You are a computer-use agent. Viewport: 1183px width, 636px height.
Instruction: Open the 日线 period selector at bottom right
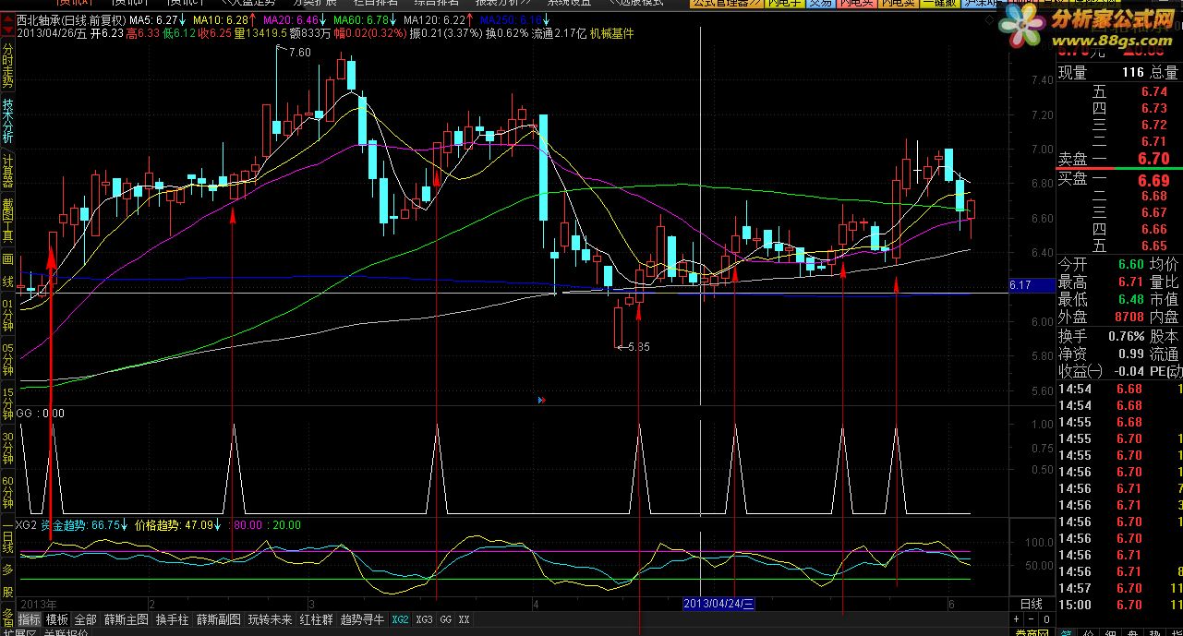click(x=1031, y=604)
